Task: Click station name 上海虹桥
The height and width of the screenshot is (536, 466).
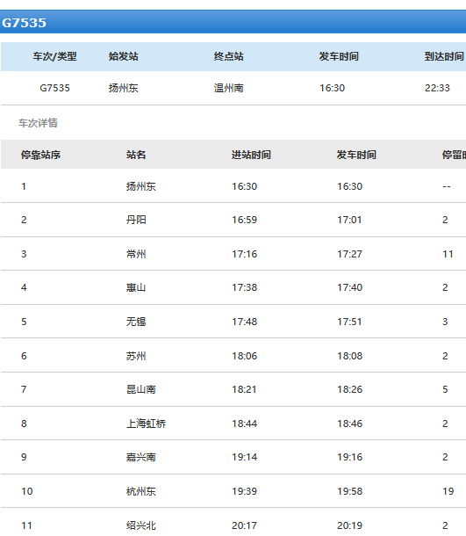Action: pyautogui.click(x=146, y=424)
